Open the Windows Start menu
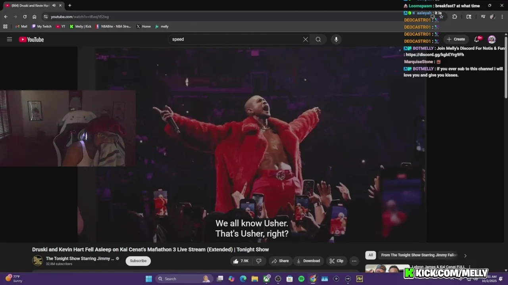 coord(149,279)
